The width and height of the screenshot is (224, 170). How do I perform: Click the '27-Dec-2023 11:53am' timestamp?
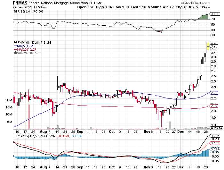[x=29, y=7]
